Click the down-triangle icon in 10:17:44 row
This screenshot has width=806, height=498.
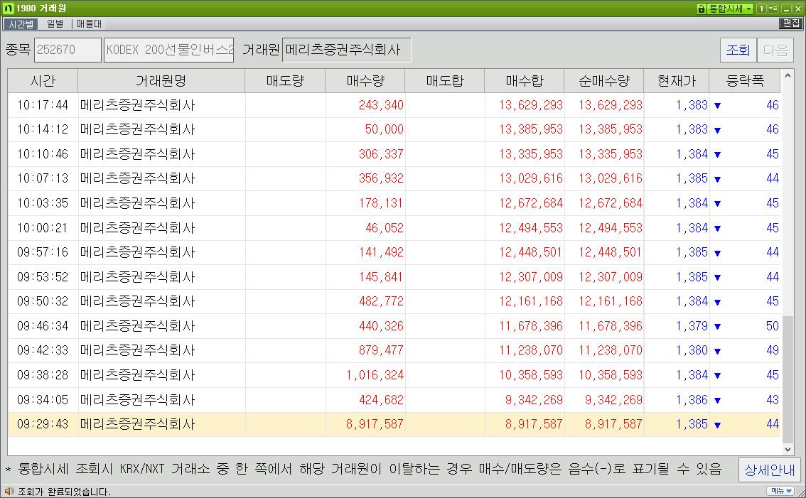coord(717,106)
